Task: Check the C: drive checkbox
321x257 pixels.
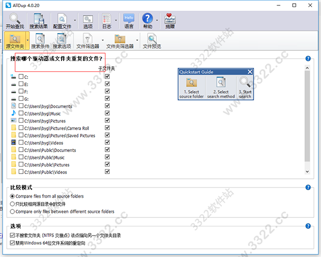Action: coord(21,77)
